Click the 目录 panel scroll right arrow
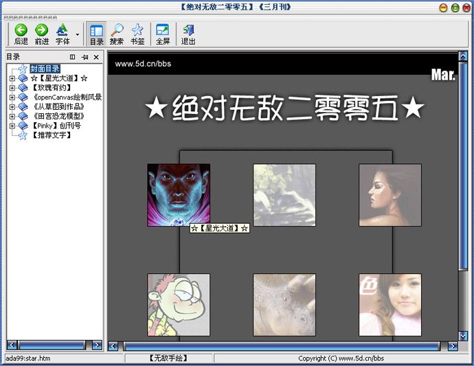This screenshot has width=474, height=366. click(97, 345)
